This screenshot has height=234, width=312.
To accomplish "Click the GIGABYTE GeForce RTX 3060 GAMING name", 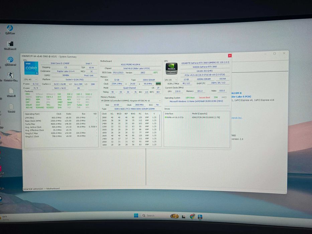I will 205,63.
